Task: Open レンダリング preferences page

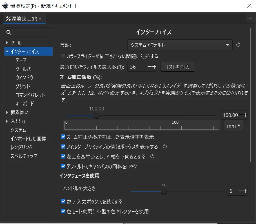Action: click(22, 147)
